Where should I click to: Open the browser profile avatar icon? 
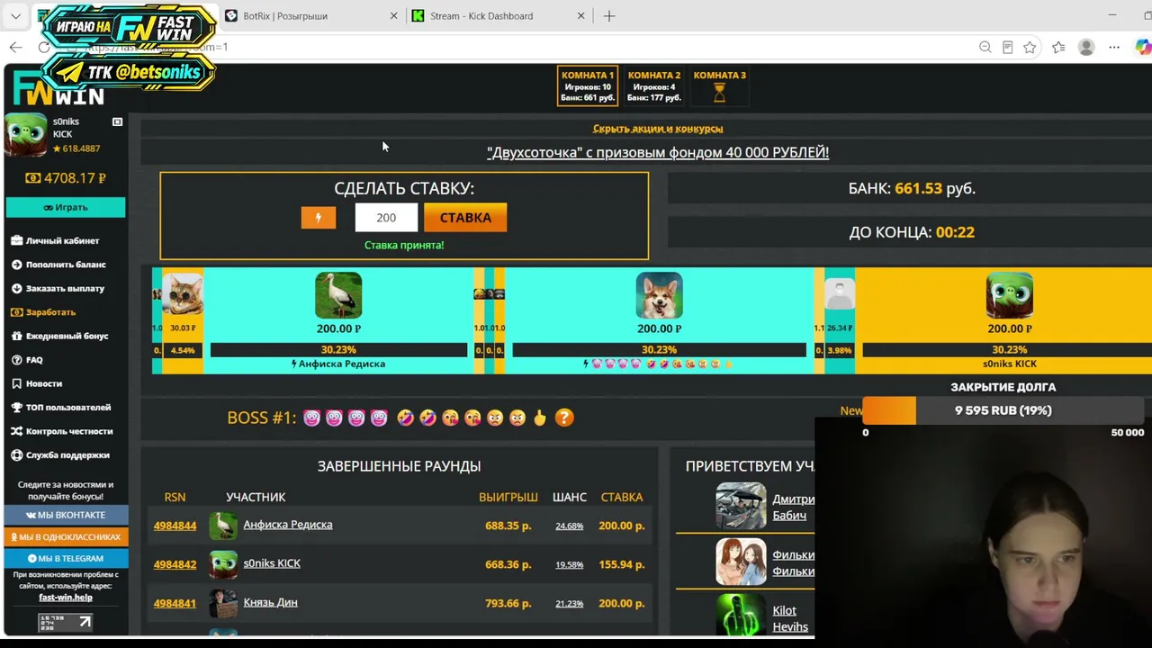pyautogui.click(x=1086, y=47)
